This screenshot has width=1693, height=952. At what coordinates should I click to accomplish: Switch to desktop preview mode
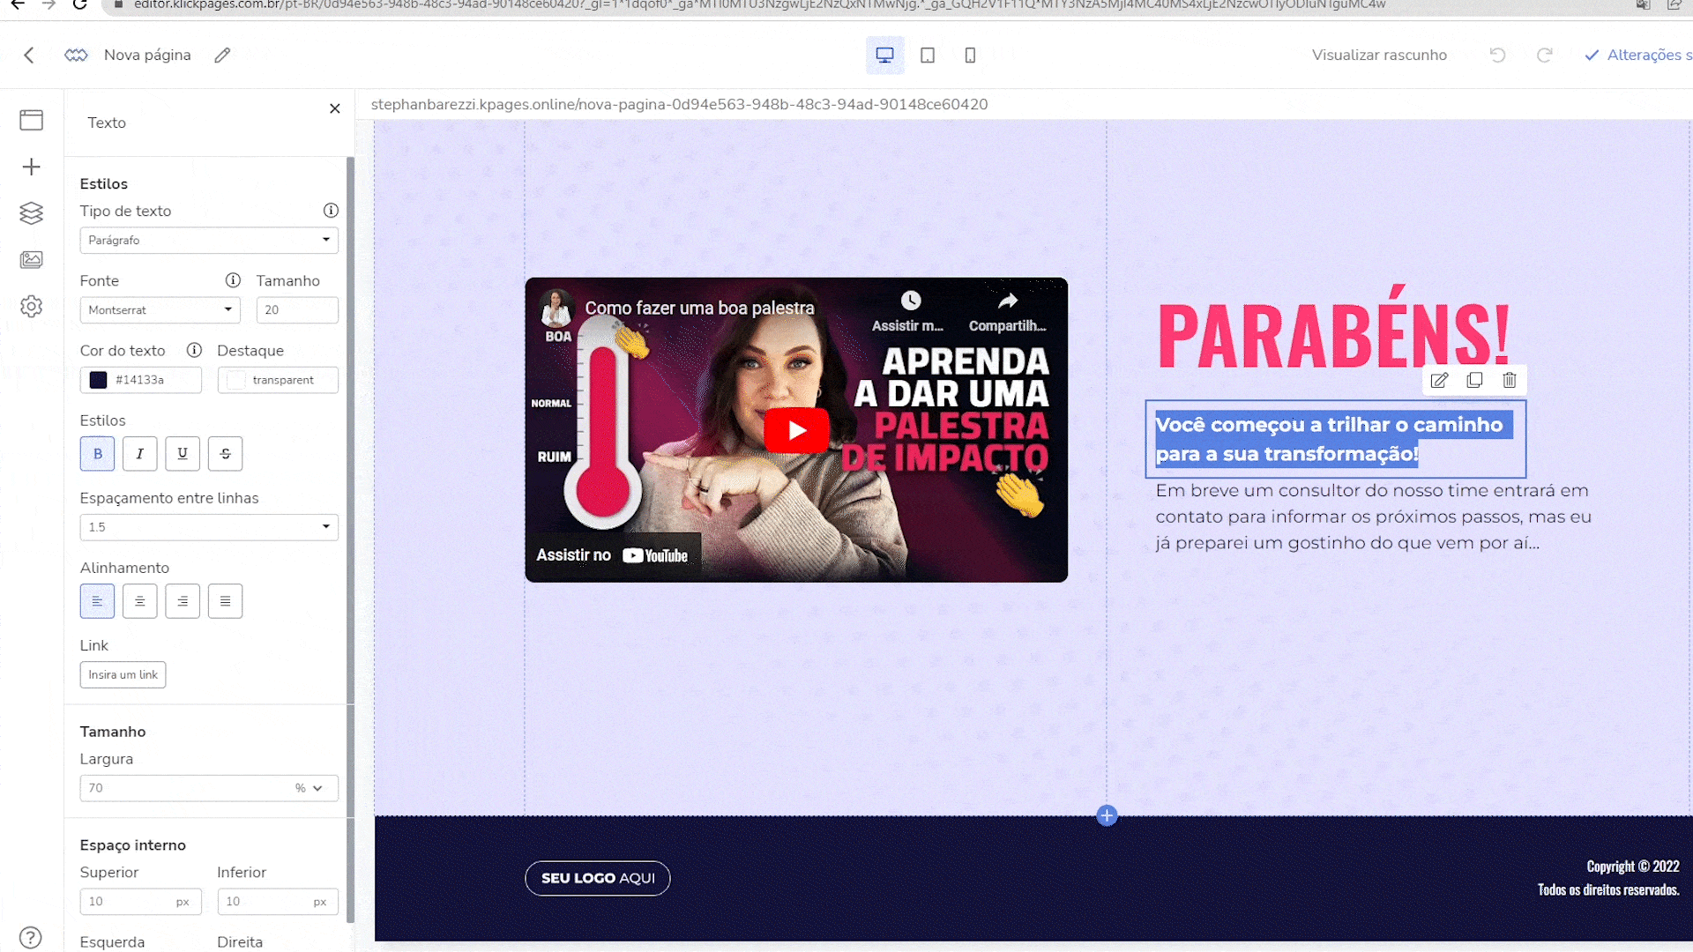click(884, 55)
